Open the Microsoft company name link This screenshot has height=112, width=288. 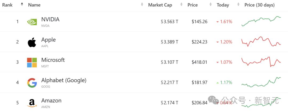tap(53, 60)
